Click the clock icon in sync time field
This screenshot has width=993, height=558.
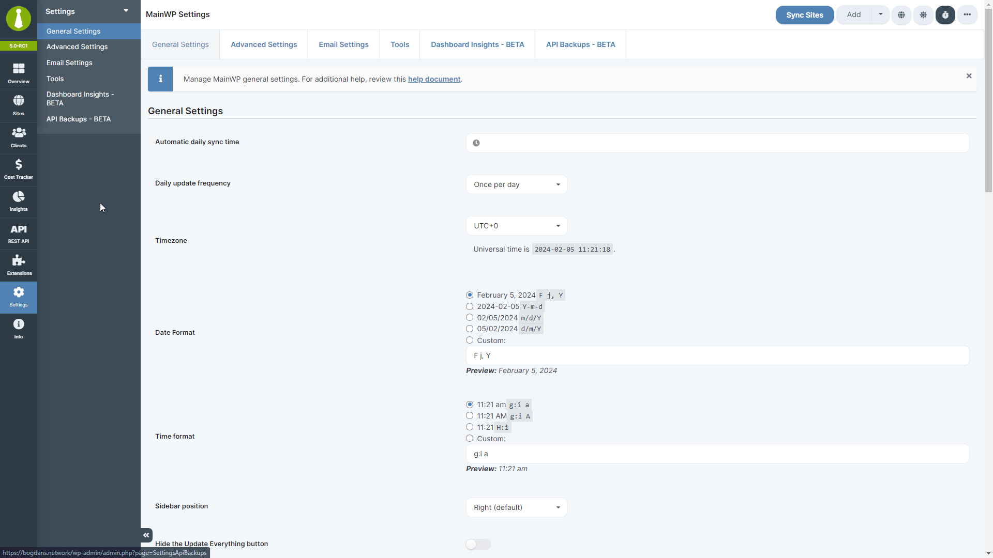(476, 143)
